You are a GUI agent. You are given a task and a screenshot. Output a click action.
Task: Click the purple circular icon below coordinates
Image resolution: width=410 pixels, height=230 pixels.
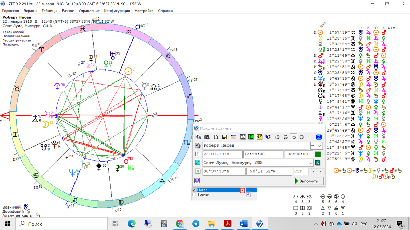197,181
